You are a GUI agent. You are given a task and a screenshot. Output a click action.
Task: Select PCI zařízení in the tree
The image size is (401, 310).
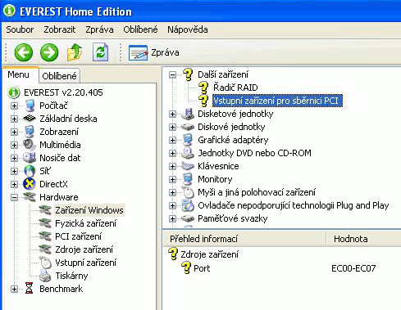coord(78,236)
